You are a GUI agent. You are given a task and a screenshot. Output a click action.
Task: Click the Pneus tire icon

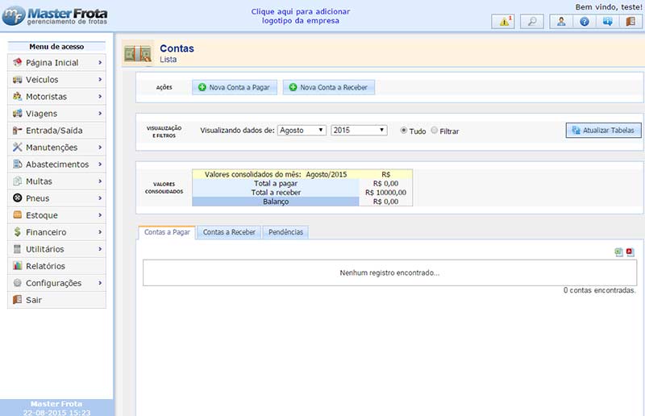click(x=17, y=198)
